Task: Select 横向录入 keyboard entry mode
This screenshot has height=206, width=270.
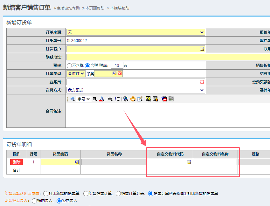Action: (x=34, y=201)
